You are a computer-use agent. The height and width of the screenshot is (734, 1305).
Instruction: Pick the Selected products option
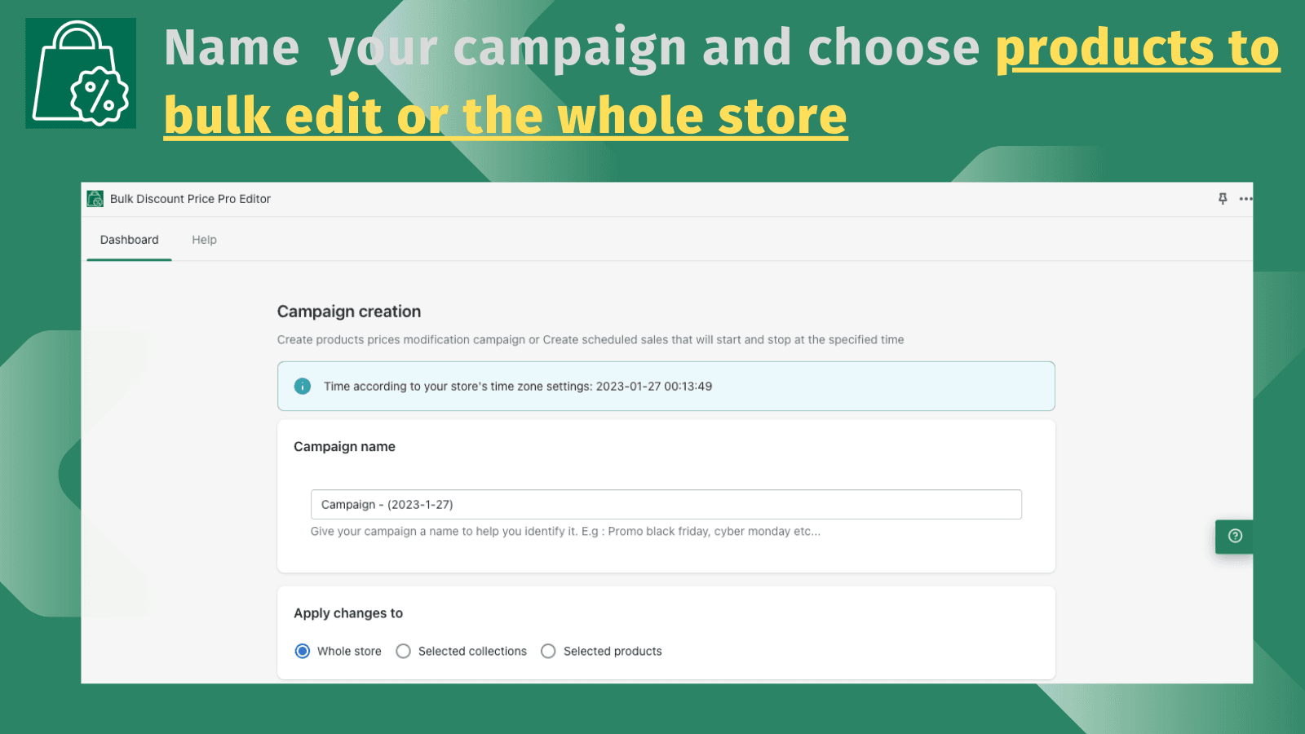[x=548, y=651]
